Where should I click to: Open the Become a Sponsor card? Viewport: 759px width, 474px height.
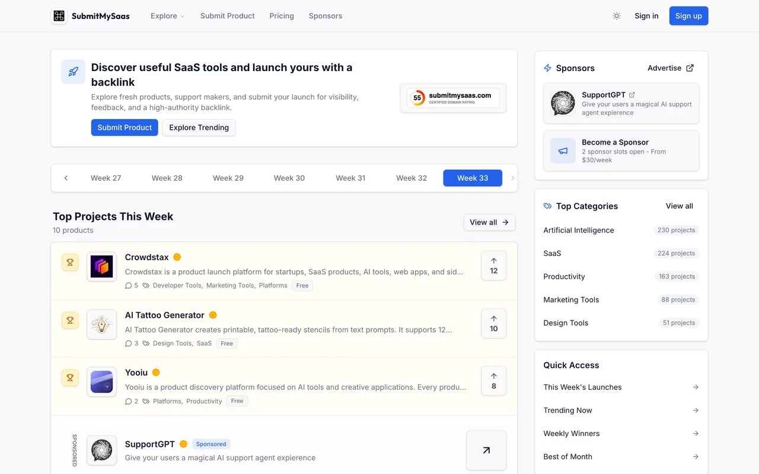tap(621, 150)
